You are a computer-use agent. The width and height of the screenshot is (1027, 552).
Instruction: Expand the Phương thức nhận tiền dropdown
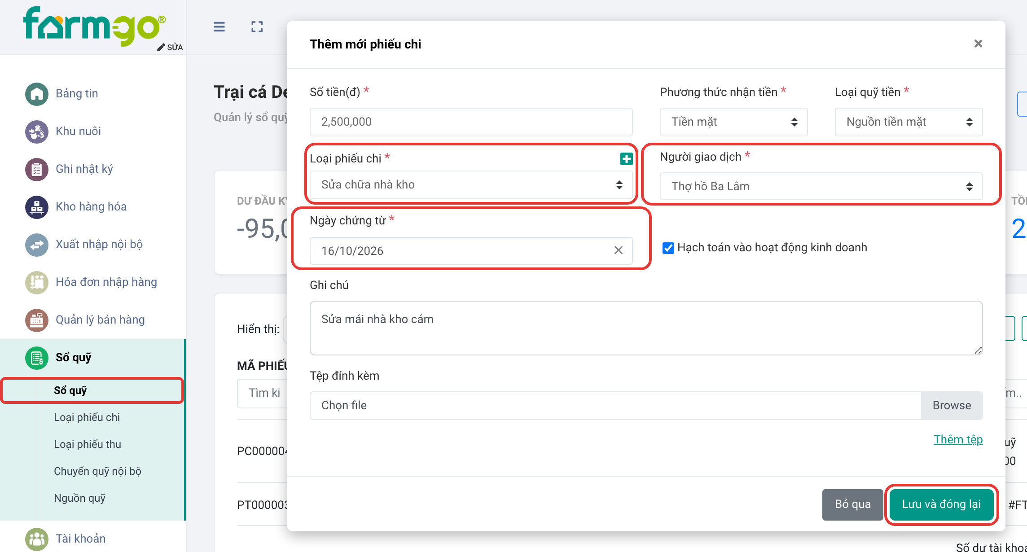point(733,122)
